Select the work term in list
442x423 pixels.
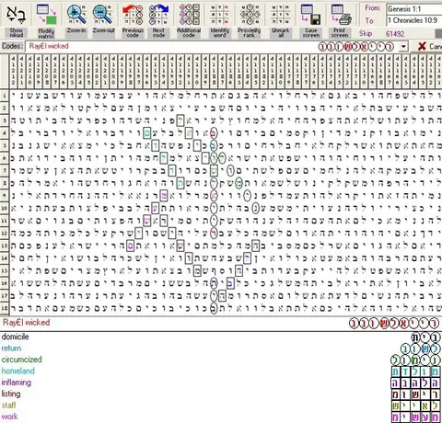coord(9,417)
